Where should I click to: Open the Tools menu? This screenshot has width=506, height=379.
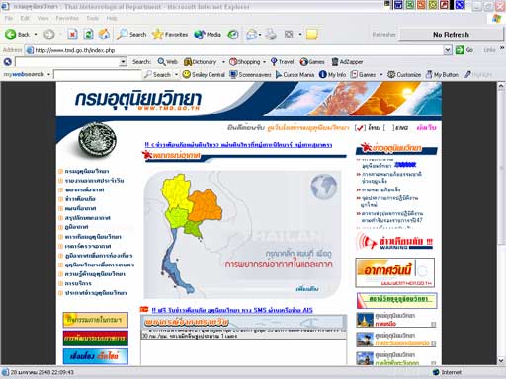pyautogui.click(x=93, y=18)
